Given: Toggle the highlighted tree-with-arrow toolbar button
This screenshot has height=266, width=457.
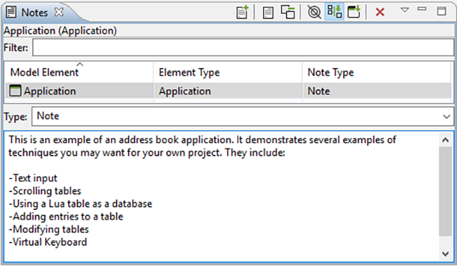Looking at the screenshot, I should tap(334, 12).
